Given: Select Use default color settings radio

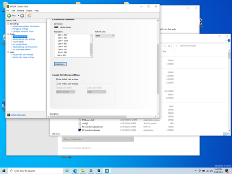Looking at the screenshot, I should (x=57, y=79).
